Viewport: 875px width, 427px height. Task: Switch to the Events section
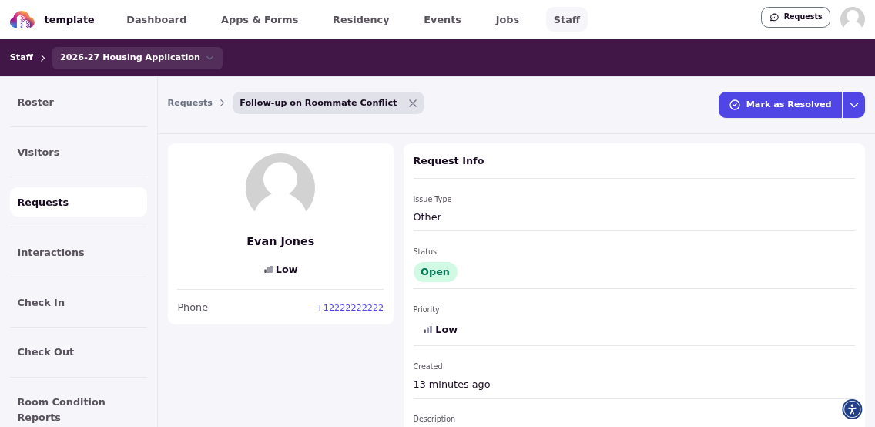(443, 19)
